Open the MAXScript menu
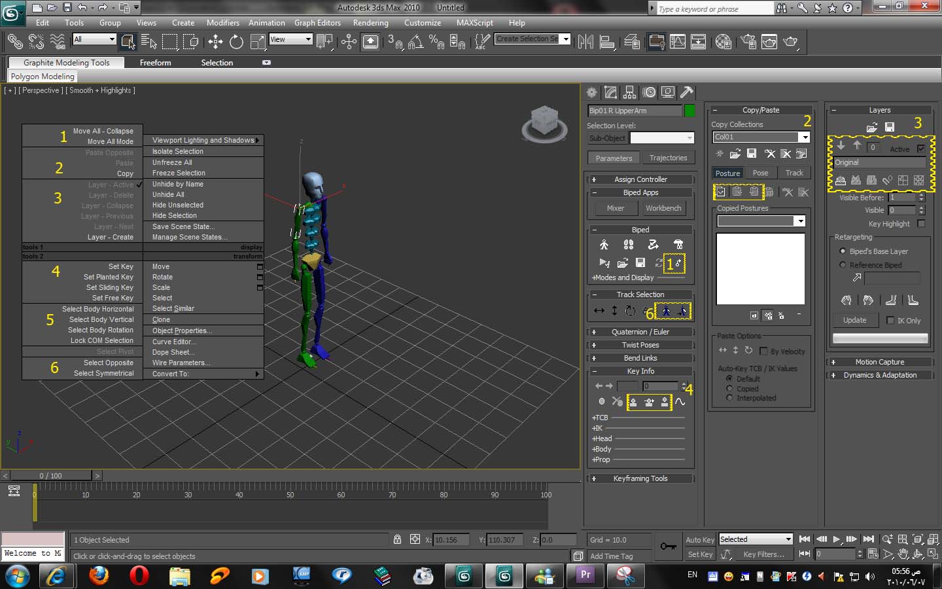 [475, 22]
